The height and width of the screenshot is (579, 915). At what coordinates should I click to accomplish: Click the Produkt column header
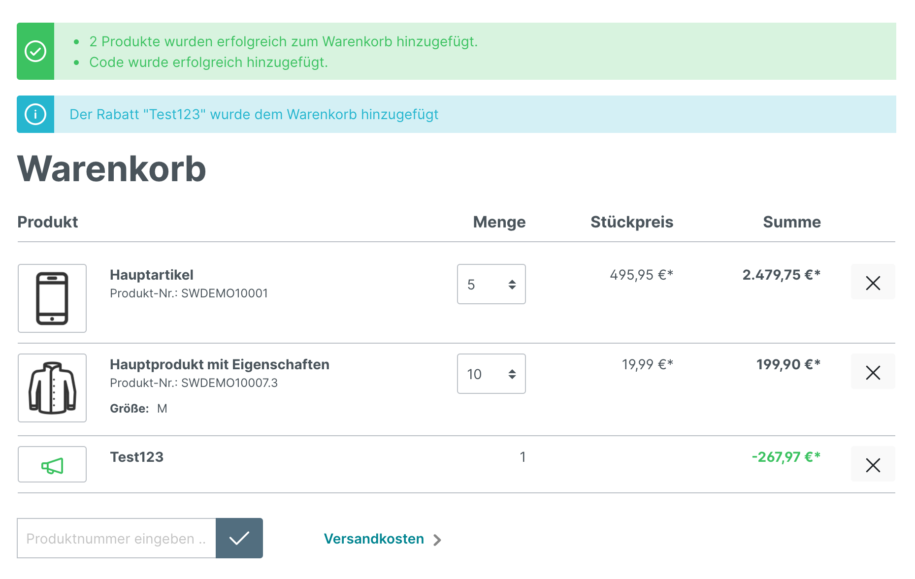coord(48,222)
